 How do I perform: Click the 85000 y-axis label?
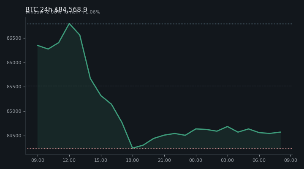click(14, 112)
